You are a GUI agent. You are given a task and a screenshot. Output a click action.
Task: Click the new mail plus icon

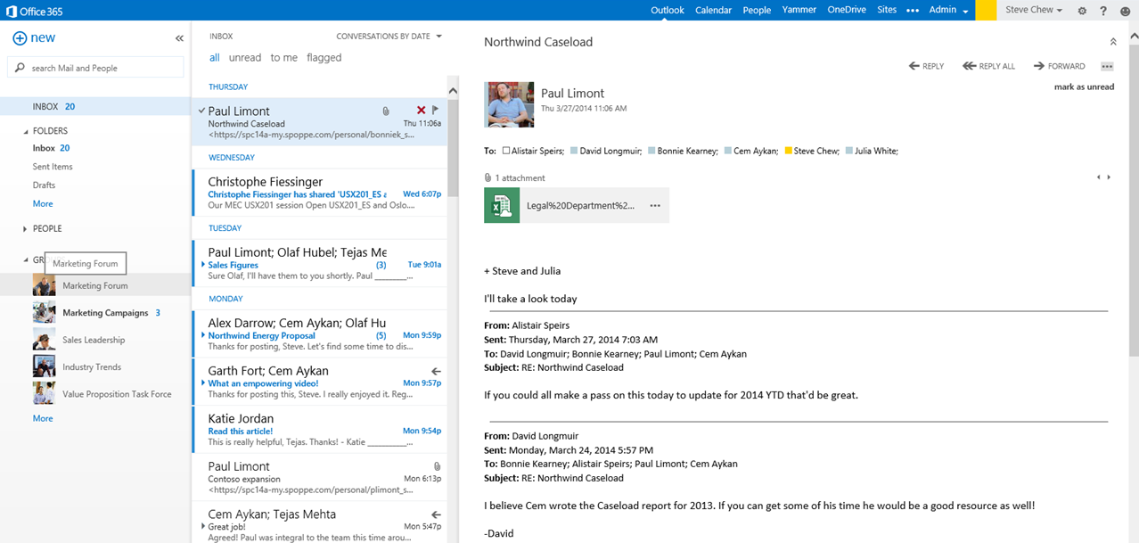pos(20,38)
